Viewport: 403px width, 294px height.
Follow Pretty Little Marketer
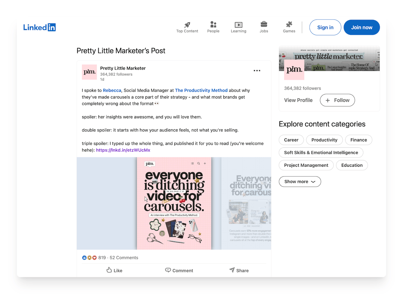point(337,100)
